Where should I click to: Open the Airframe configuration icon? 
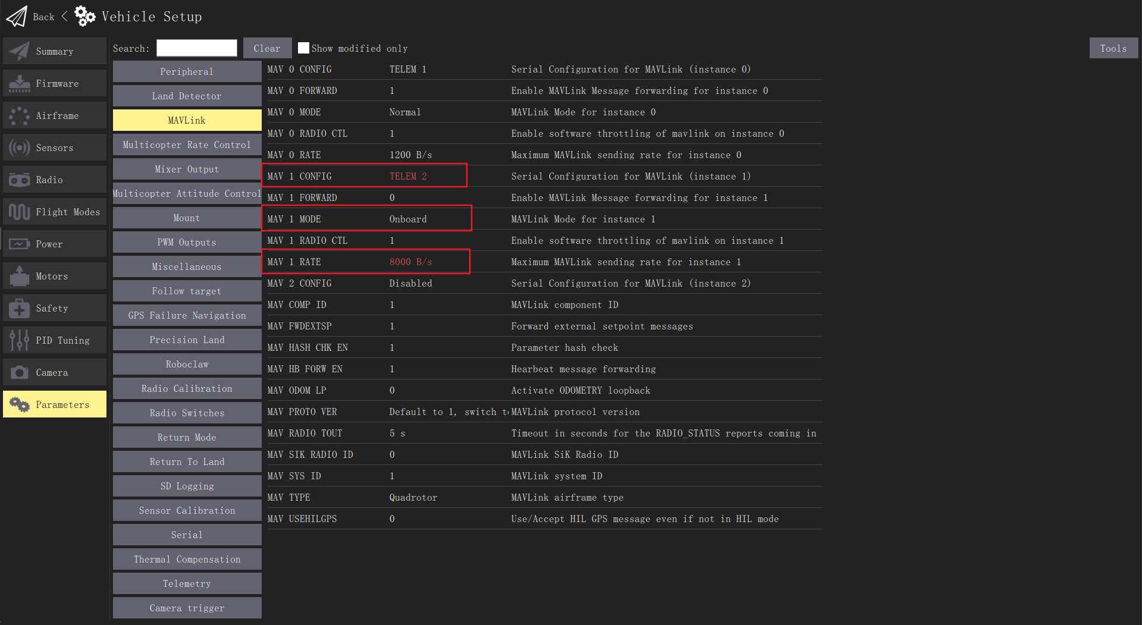point(18,115)
